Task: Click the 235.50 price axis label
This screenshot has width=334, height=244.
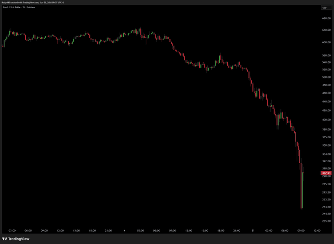Action: pyautogui.click(x=326, y=221)
